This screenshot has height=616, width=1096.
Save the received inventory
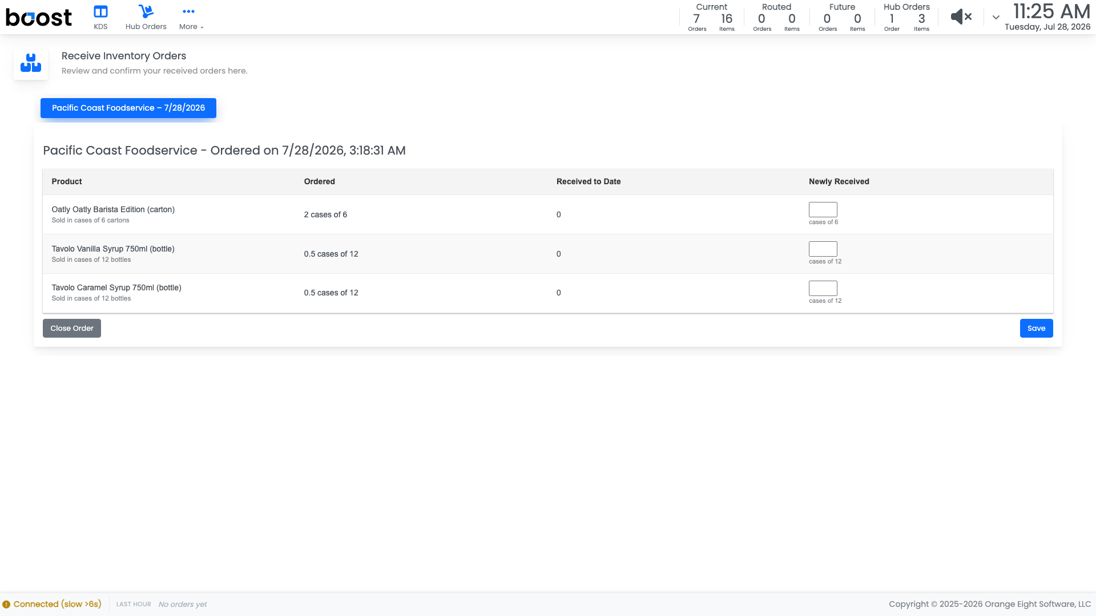[1036, 329]
